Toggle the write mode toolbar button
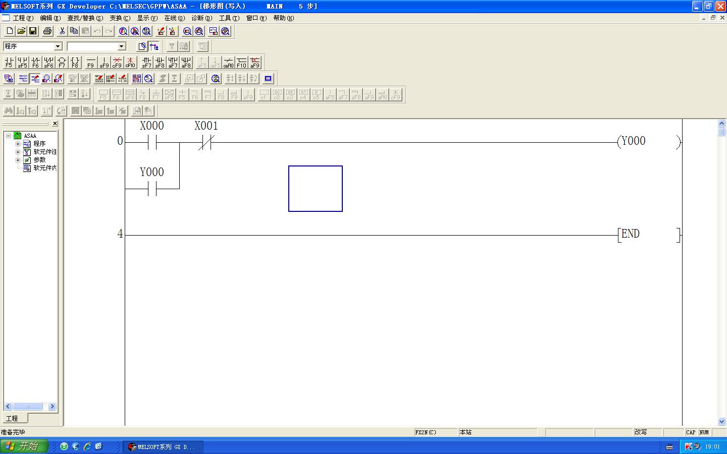The height and width of the screenshot is (454, 727). [35, 79]
